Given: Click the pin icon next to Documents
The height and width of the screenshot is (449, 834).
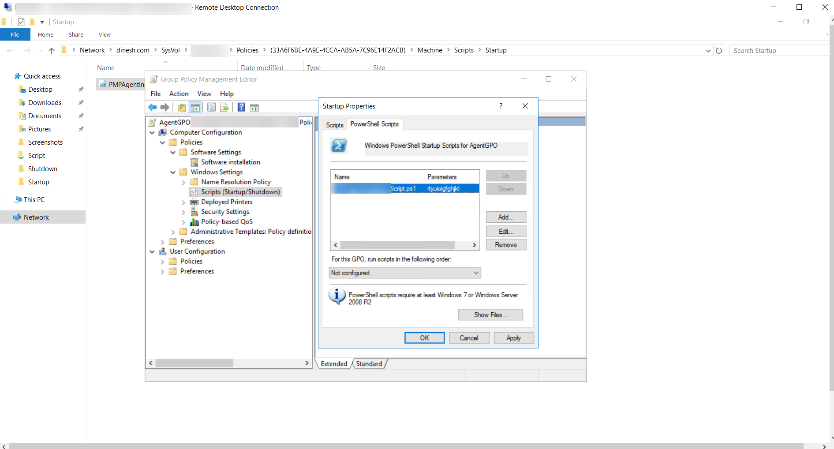Looking at the screenshot, I should tap(81, 116).
